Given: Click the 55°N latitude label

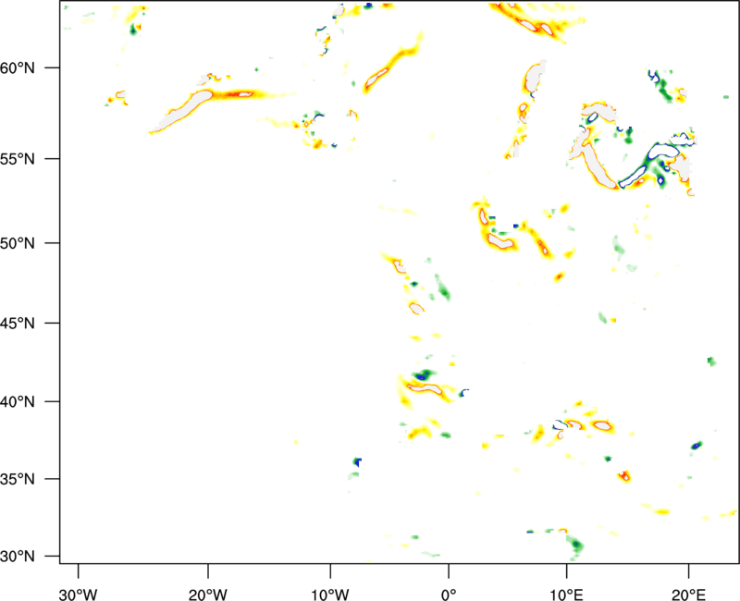Looking at the screenshot, I should tap(18, 159).
